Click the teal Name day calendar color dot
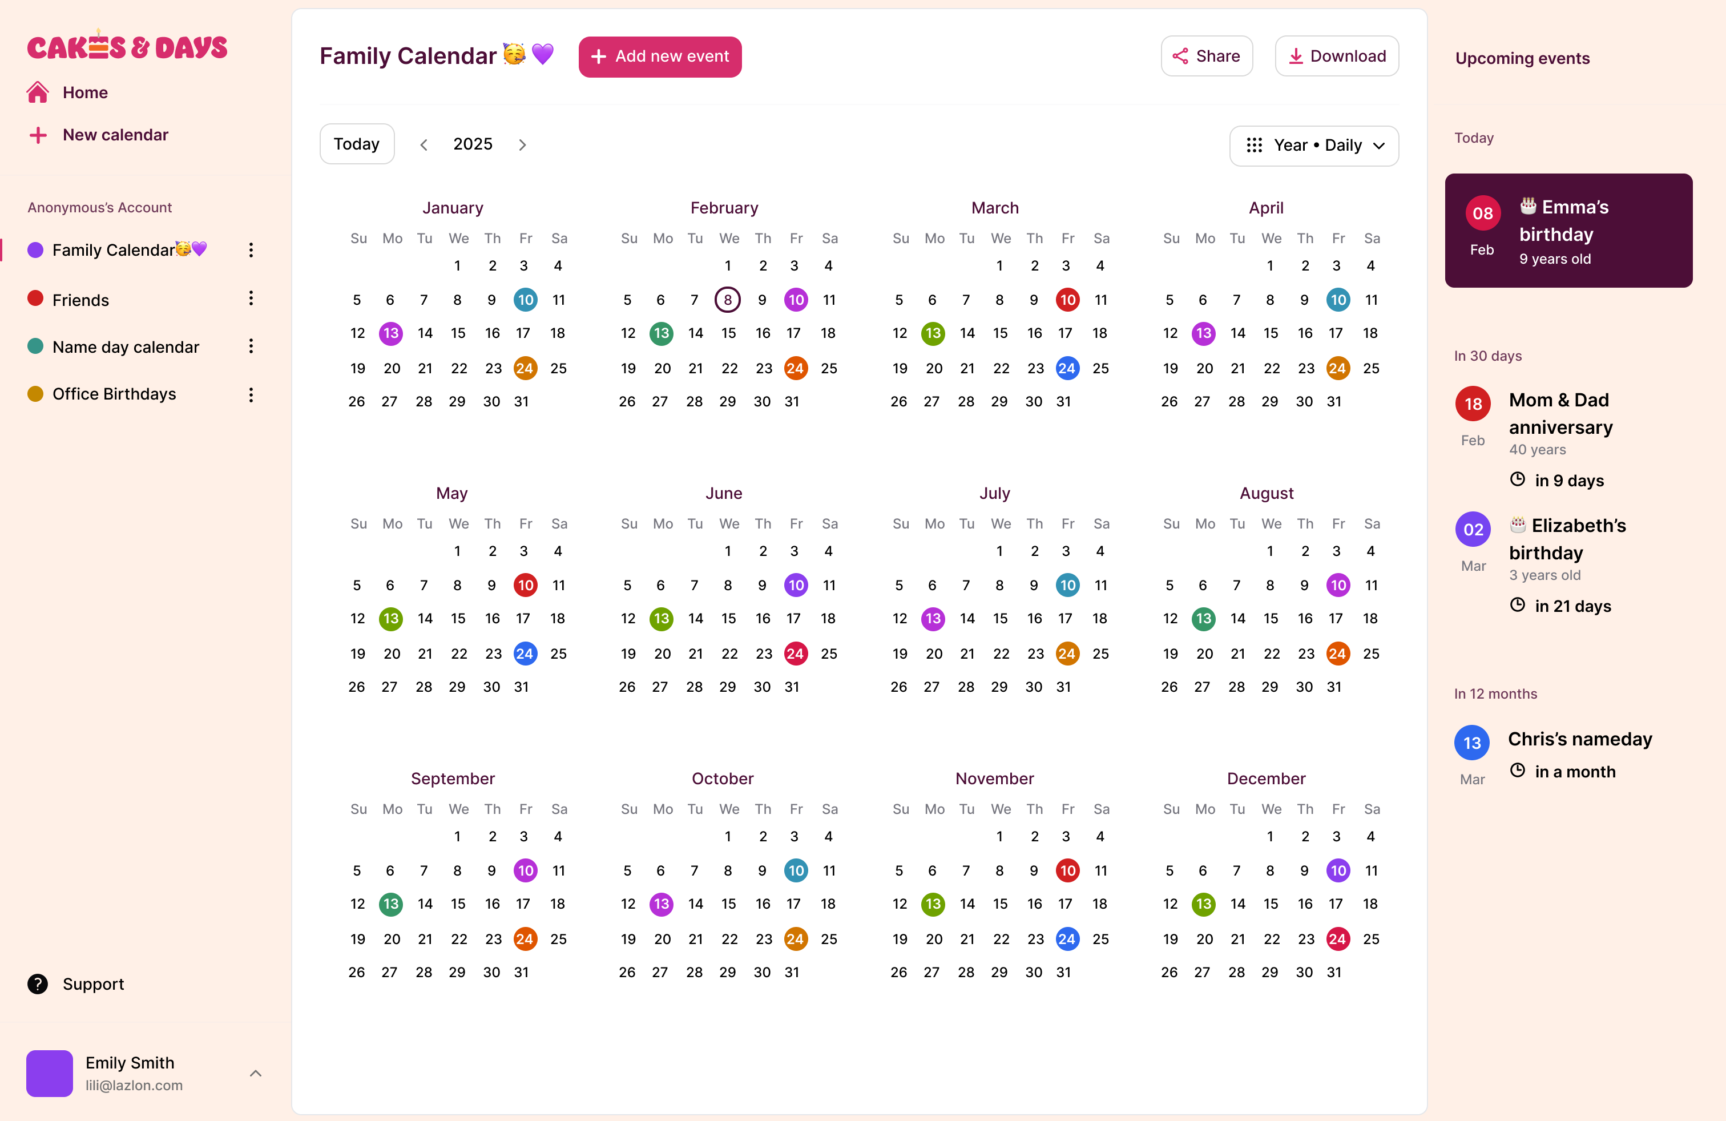This screenshot has height=1121, width=1726. click(35, 346)
